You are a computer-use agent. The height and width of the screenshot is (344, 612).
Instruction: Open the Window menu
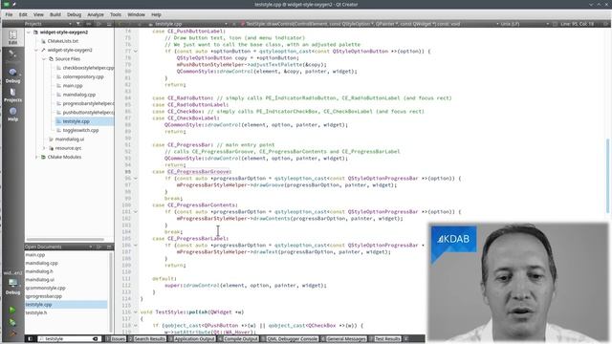136,14
